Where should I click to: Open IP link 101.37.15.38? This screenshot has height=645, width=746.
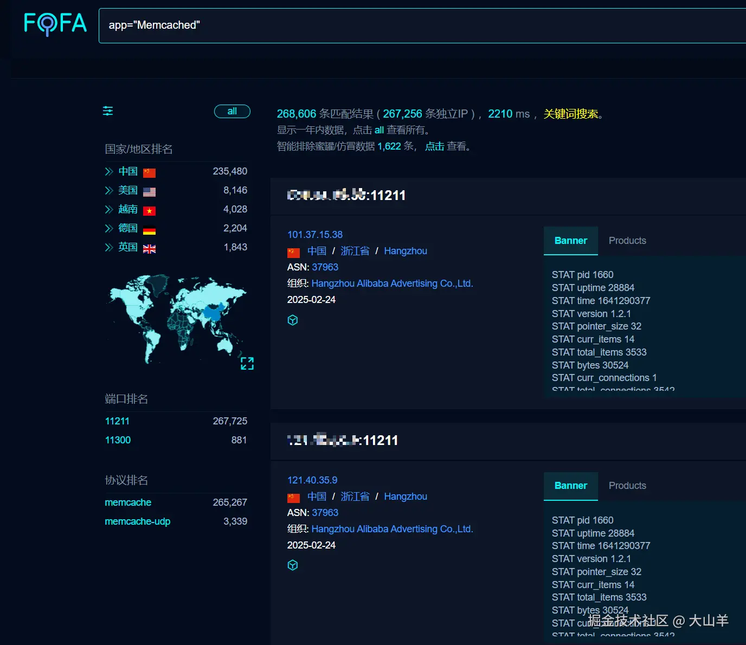(x=315, y=235)
